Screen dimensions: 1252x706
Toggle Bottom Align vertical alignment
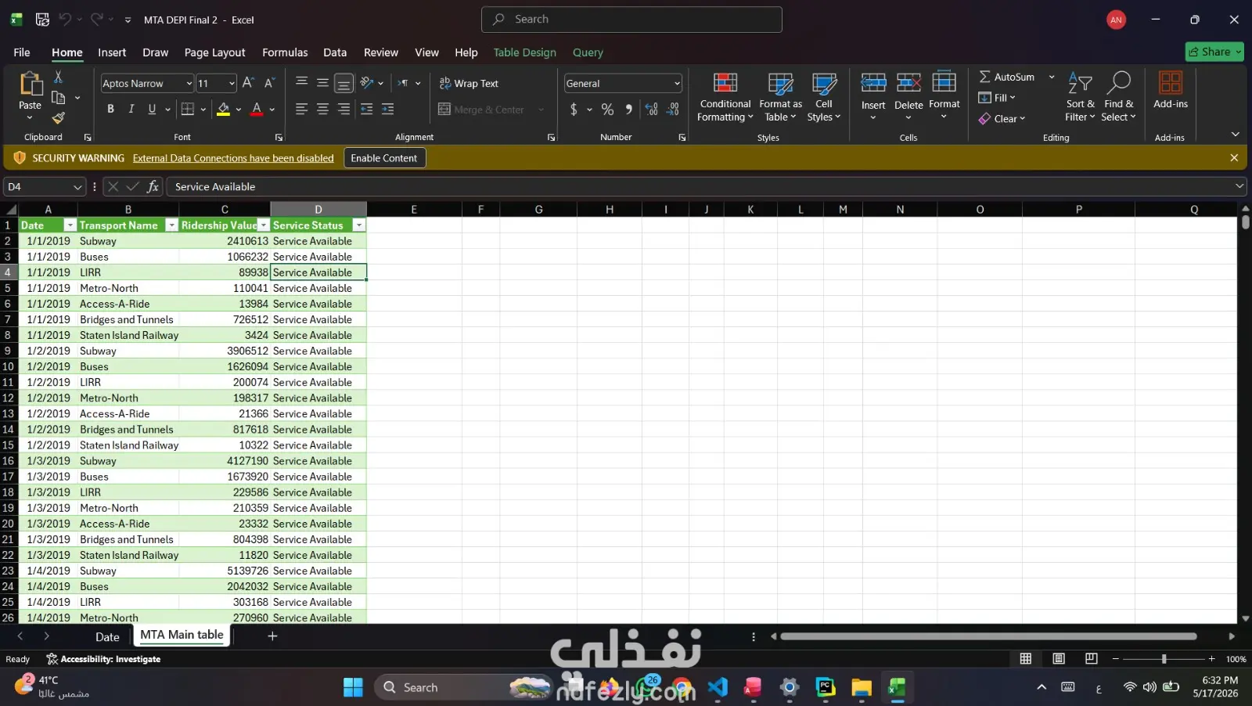[344, 83]
